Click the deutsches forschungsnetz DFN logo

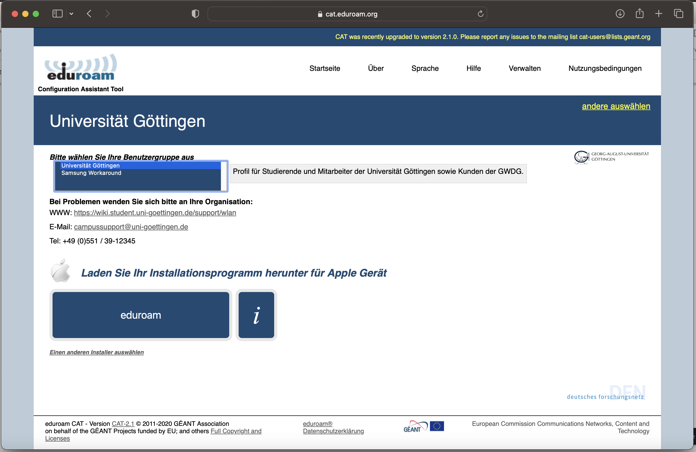coord(606,393)
